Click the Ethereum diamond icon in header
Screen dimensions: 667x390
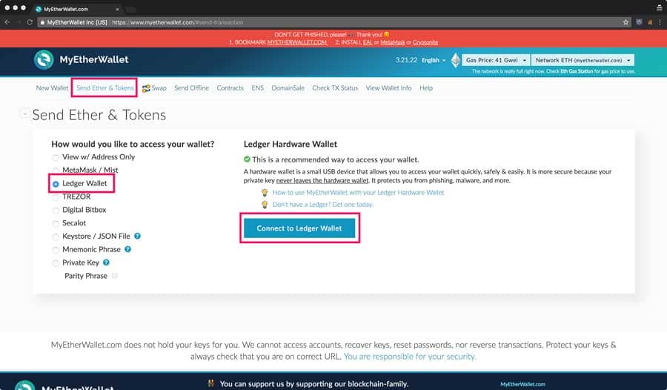456,60
